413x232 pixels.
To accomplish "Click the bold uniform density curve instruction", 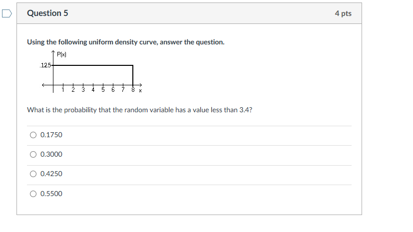I will 126,42.
